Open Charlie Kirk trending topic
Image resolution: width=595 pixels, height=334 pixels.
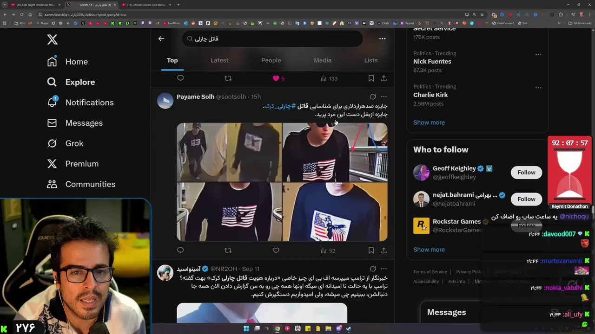(430, 95)
